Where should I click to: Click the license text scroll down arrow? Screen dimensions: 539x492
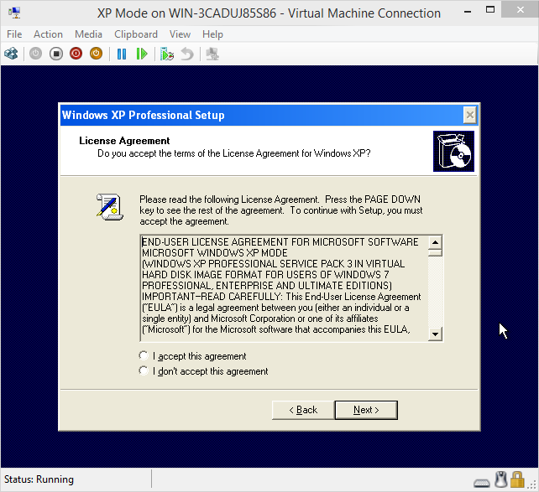click(x=435, y=334)
